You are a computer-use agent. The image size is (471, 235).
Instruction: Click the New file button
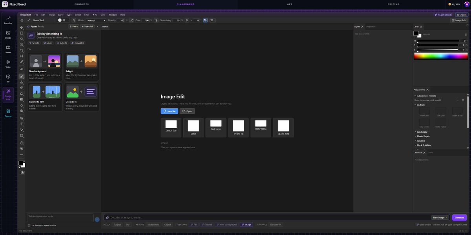pos(169,111)
